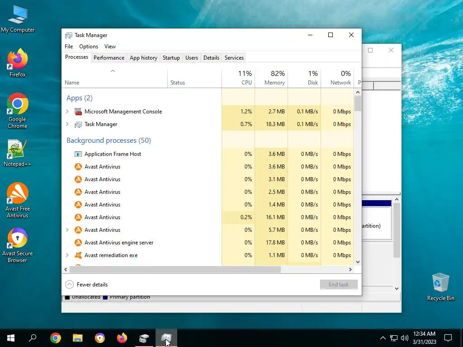Click Windows Start button
Screen dimensions: 463x347
pyautogui.click(x=11, y=338)
